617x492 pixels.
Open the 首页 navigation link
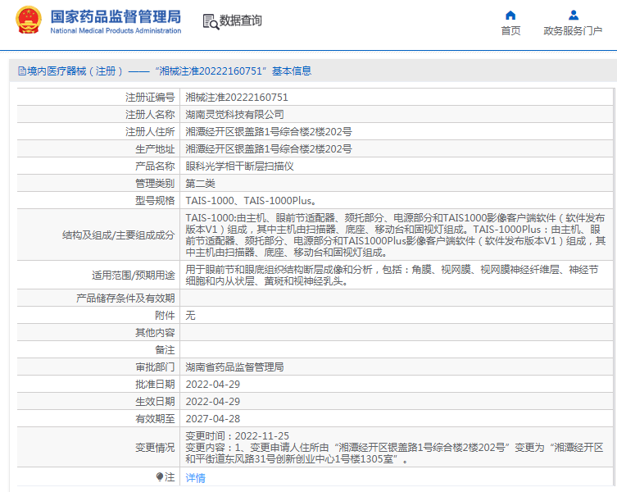tap(510, 31)
